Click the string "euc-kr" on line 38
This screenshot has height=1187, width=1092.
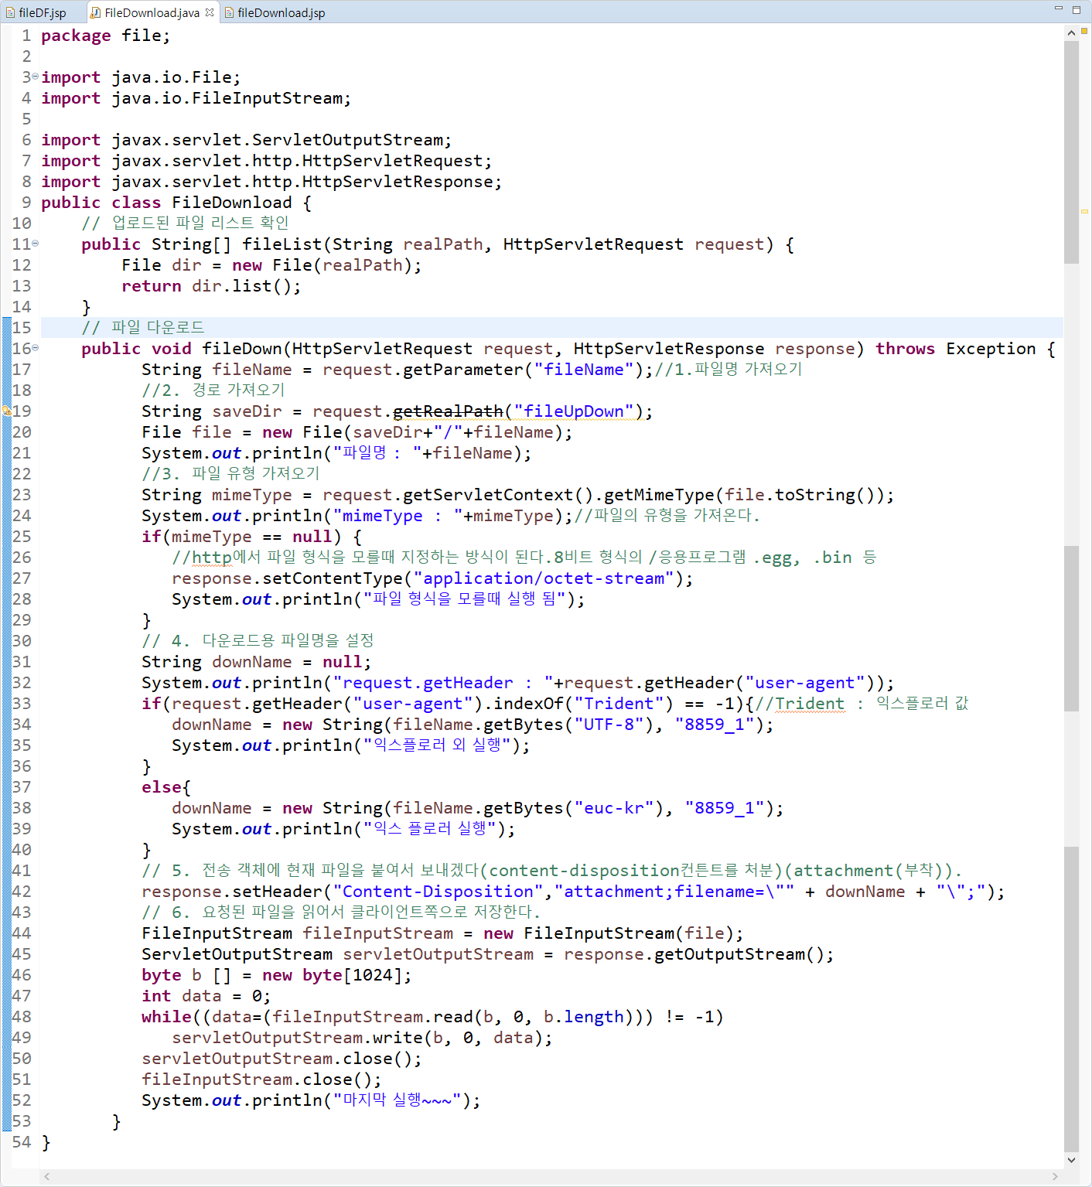[x=614, y=808]
